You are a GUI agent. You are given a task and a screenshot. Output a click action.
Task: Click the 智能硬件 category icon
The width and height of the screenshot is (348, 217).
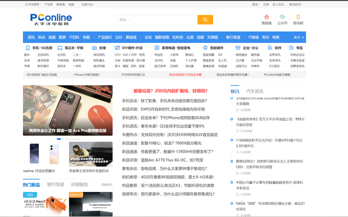[205, 48]
